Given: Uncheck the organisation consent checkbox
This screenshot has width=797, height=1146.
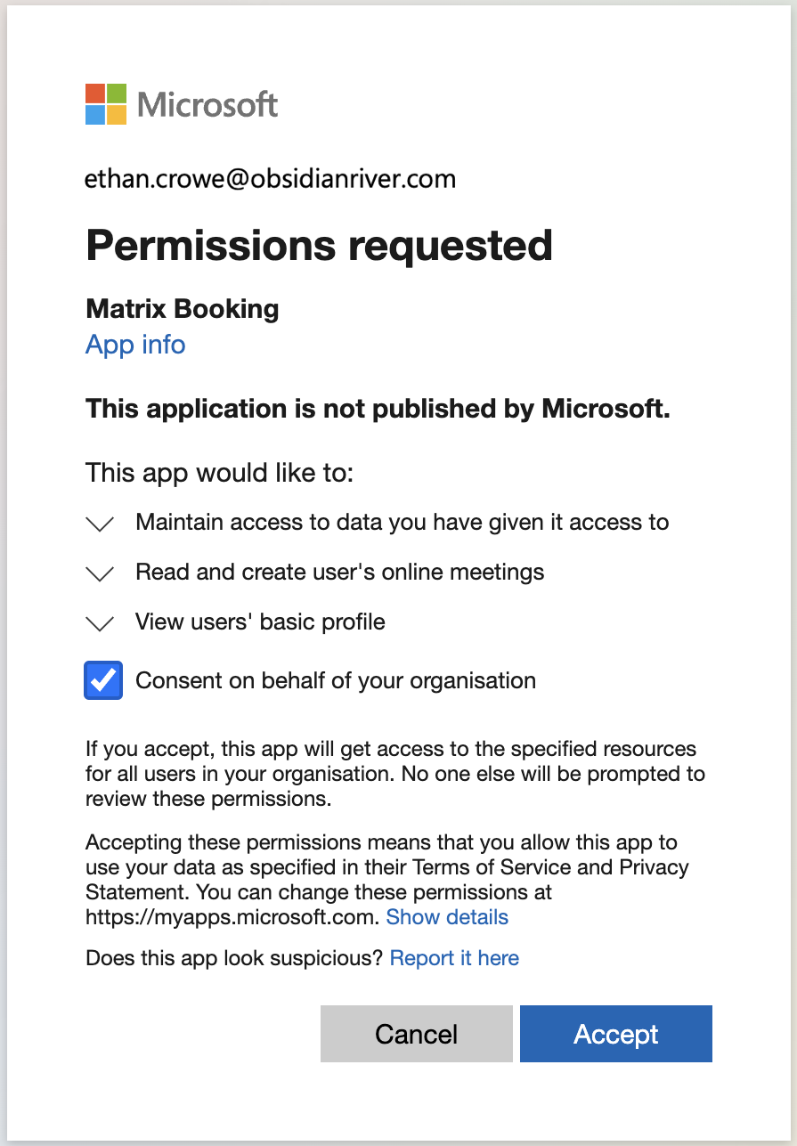Looking at the screenshot, I should pyautogui.click(x=103, y=681).
